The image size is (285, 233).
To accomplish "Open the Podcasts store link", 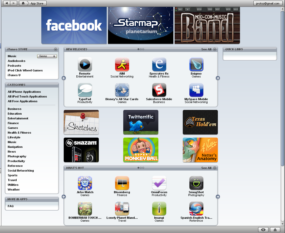I will pyautogui.click(x=14, y=66).
